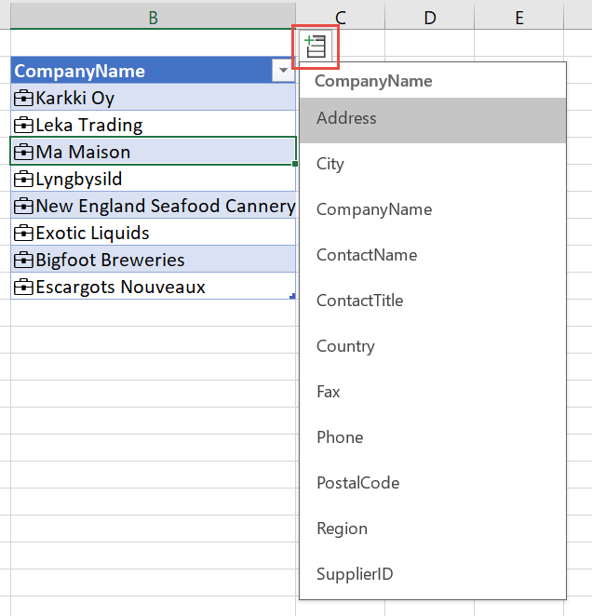Viewport: 592px width, 616px height.
Task: Select the Exotic Liquids cell text
Action: coord(92,234)
